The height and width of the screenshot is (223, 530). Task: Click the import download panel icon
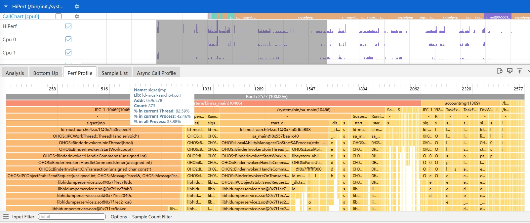coord(510,71)
